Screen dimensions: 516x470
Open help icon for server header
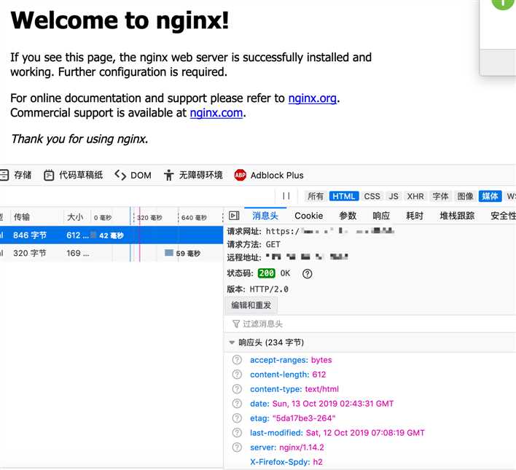tap(237, 447)
